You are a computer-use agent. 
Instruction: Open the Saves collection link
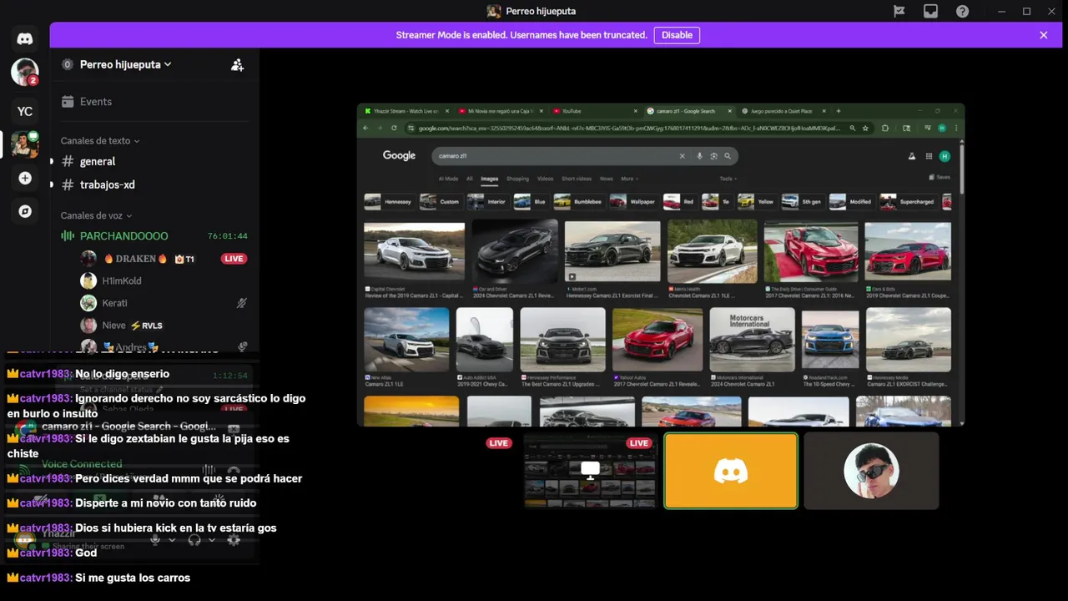(940, 177)
